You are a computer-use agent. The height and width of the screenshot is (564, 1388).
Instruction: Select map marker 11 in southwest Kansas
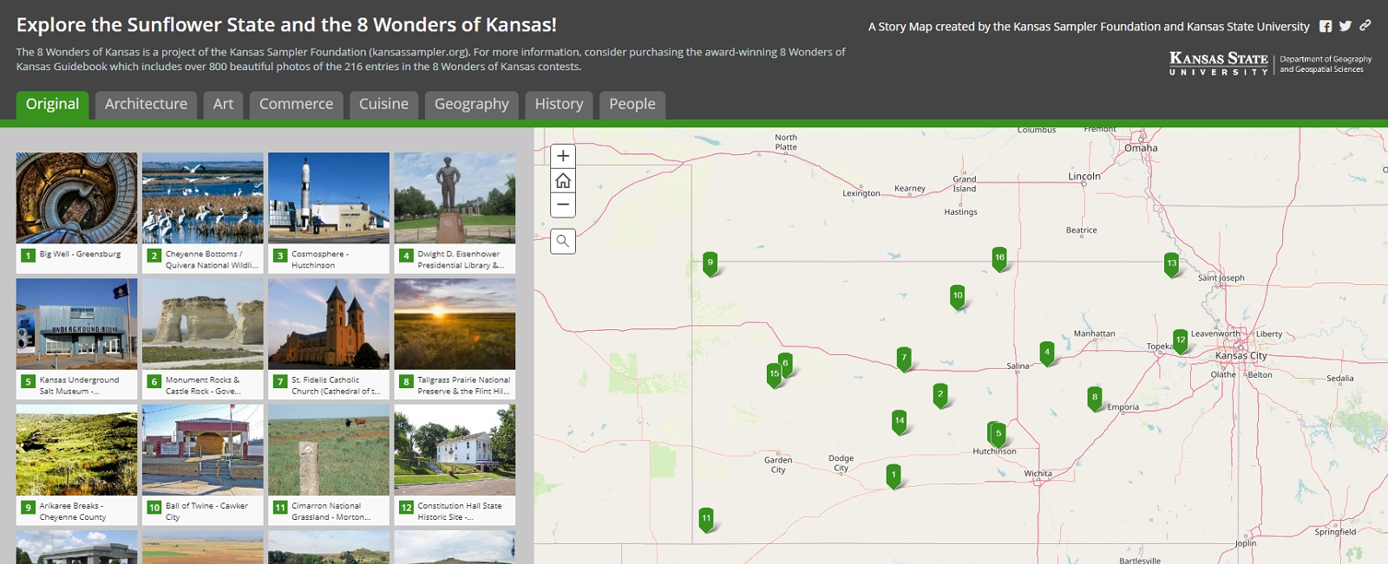tap(706, 519)
